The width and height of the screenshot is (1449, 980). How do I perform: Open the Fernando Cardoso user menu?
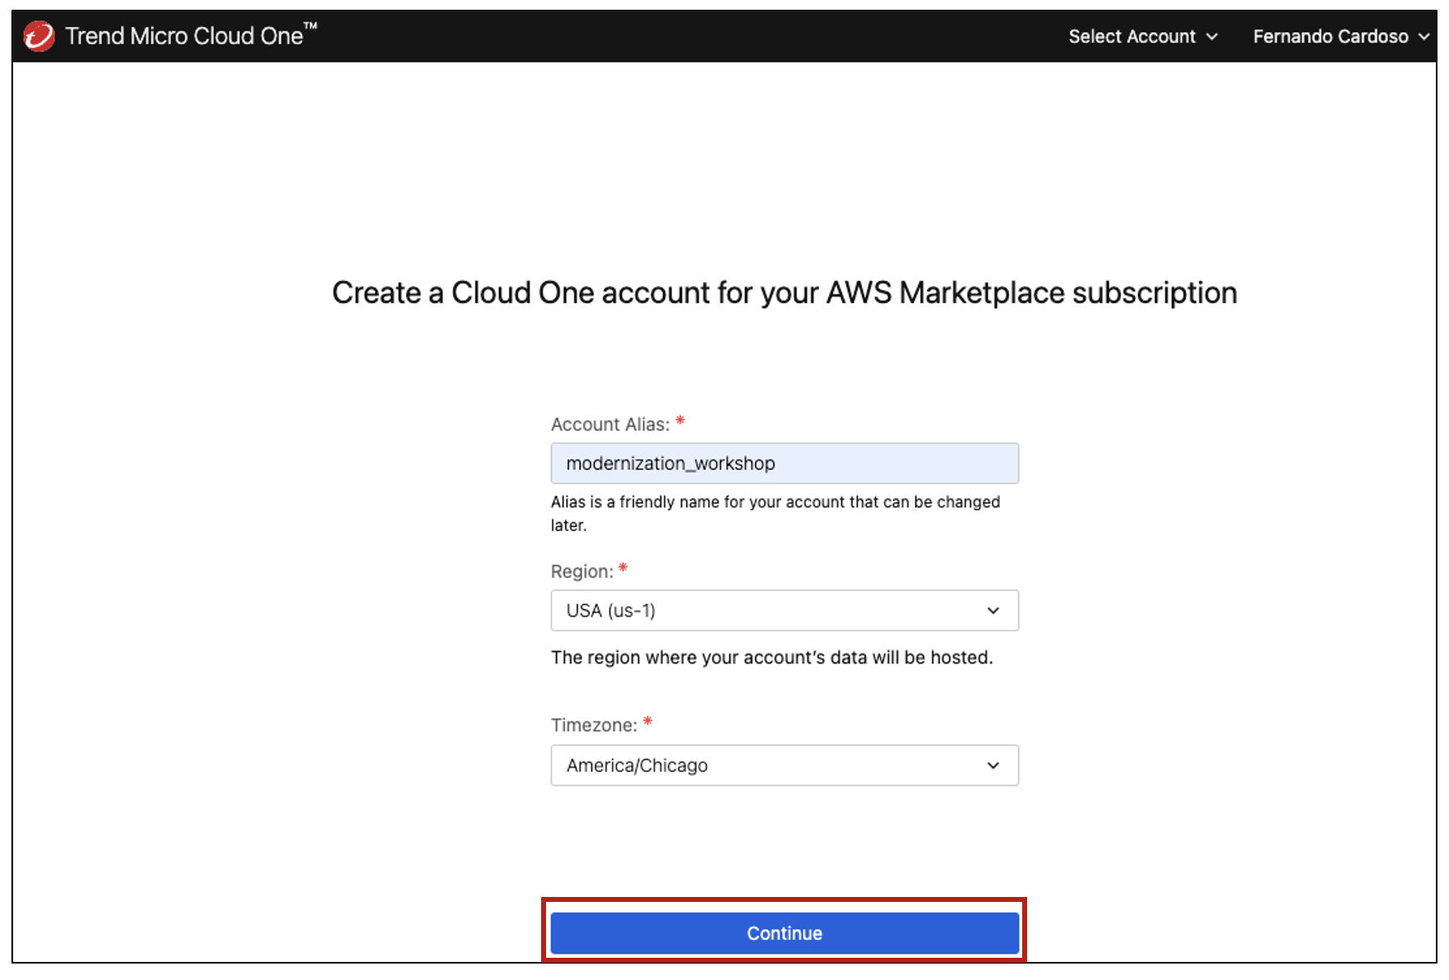pos(1341,36)
